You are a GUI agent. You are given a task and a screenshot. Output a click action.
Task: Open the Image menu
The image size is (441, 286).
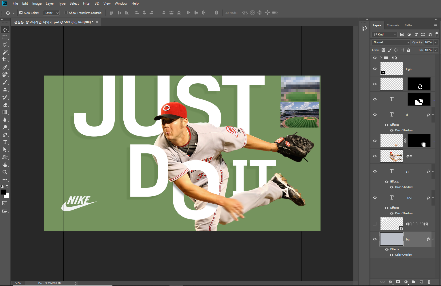(37, 3)
